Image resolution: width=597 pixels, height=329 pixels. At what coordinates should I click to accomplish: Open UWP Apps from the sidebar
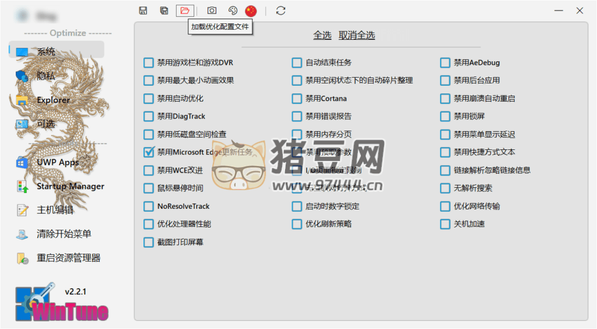click(x=57, y=162)
